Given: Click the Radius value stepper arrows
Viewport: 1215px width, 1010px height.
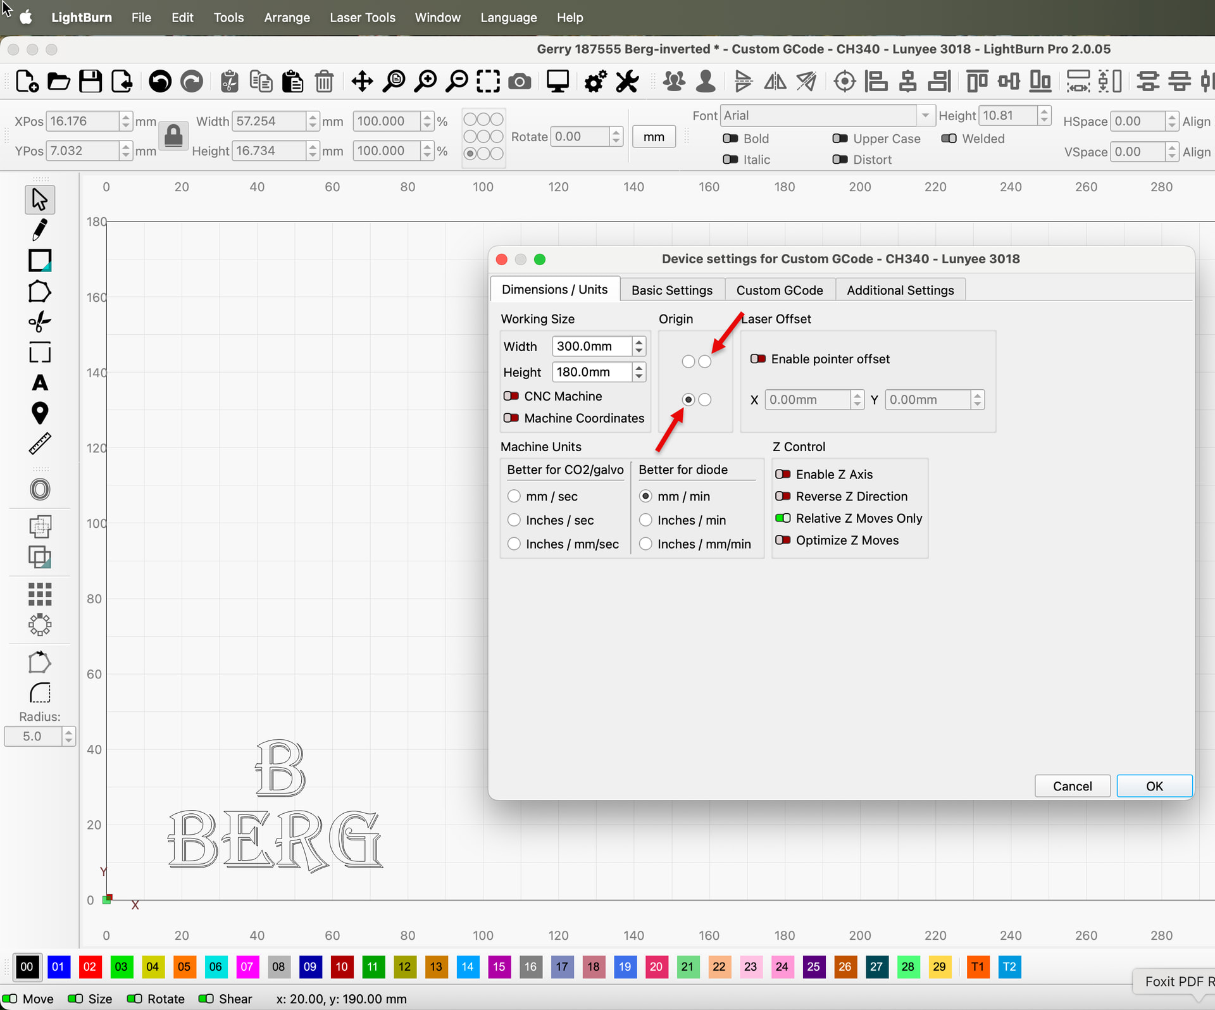Looking at the screenshot, I should 68,736.
